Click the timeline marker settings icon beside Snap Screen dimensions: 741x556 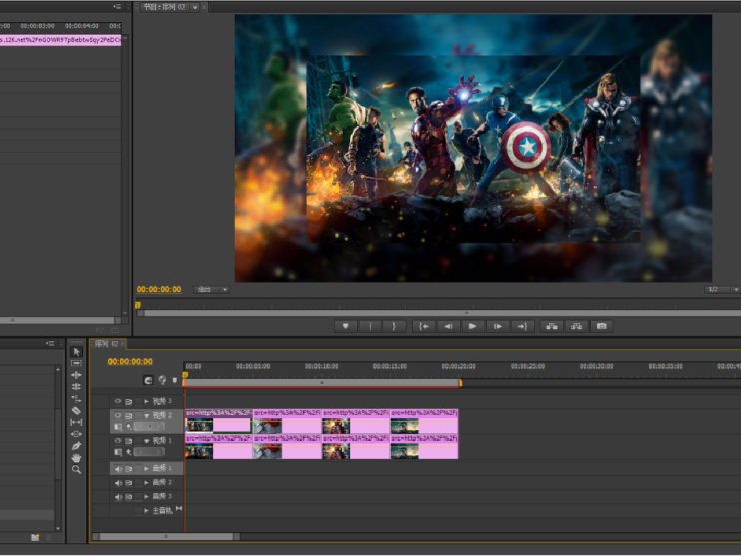point(162,380)
